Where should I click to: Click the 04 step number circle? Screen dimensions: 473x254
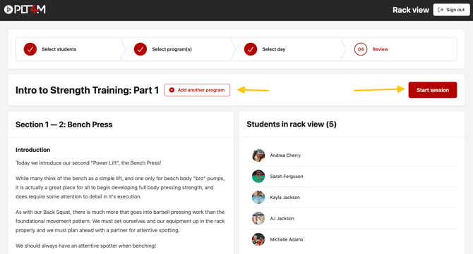361,49
